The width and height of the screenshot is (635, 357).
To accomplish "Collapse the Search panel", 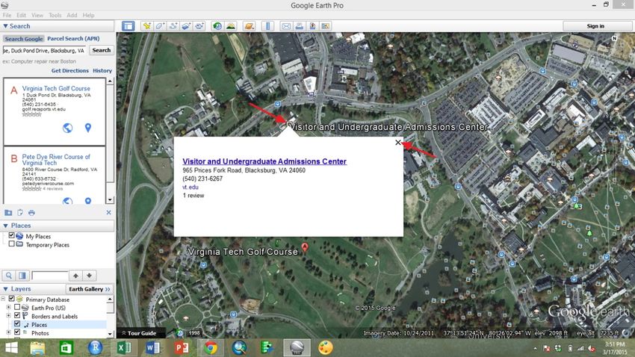I will tap(6, 26).
